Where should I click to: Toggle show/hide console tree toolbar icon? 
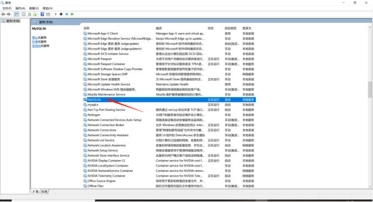(x=16, y=14)
